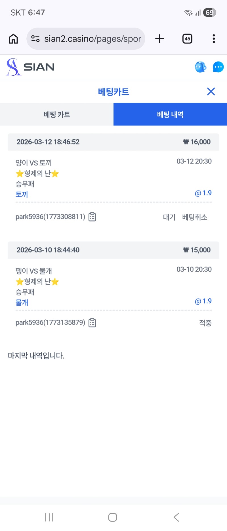The width and height of the screenshot is (227, 531).
Task: Tap the 물개 bet selection link
Action: 22,303
